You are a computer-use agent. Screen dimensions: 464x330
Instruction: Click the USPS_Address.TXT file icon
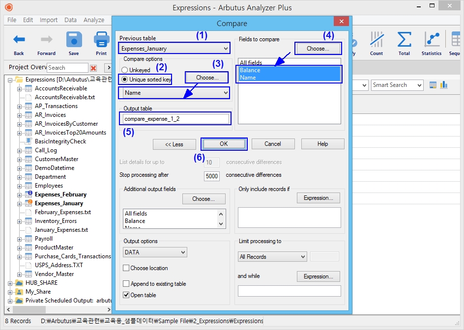(x=29, y=265)
